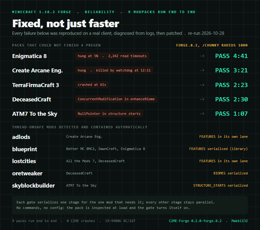The image size is (260, 230).
Task: Click "FEATURES in its own lane" in the adlods row
Action: (x=223, y=137)
